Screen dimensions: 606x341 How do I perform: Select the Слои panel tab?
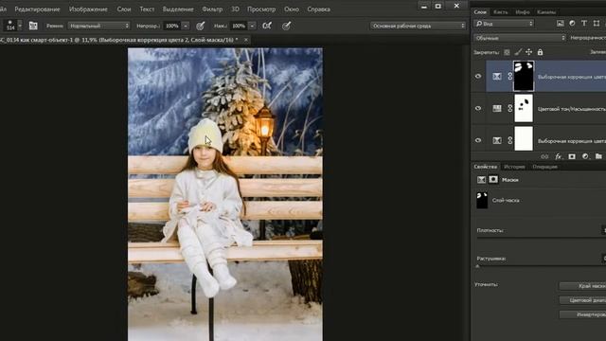tap(480, 12)
